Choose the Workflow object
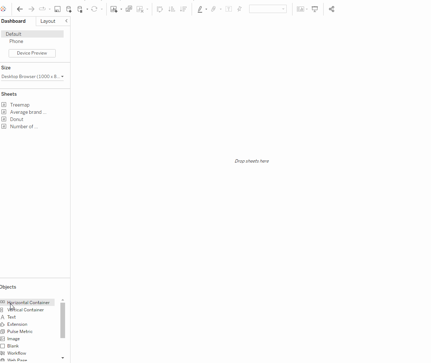This screenshot has height=363, width=431. tap(17, 353)
